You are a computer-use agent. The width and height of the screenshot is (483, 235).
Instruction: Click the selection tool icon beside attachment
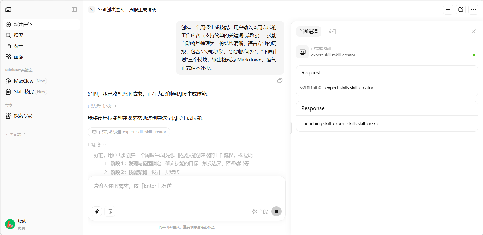pos(110,211)
